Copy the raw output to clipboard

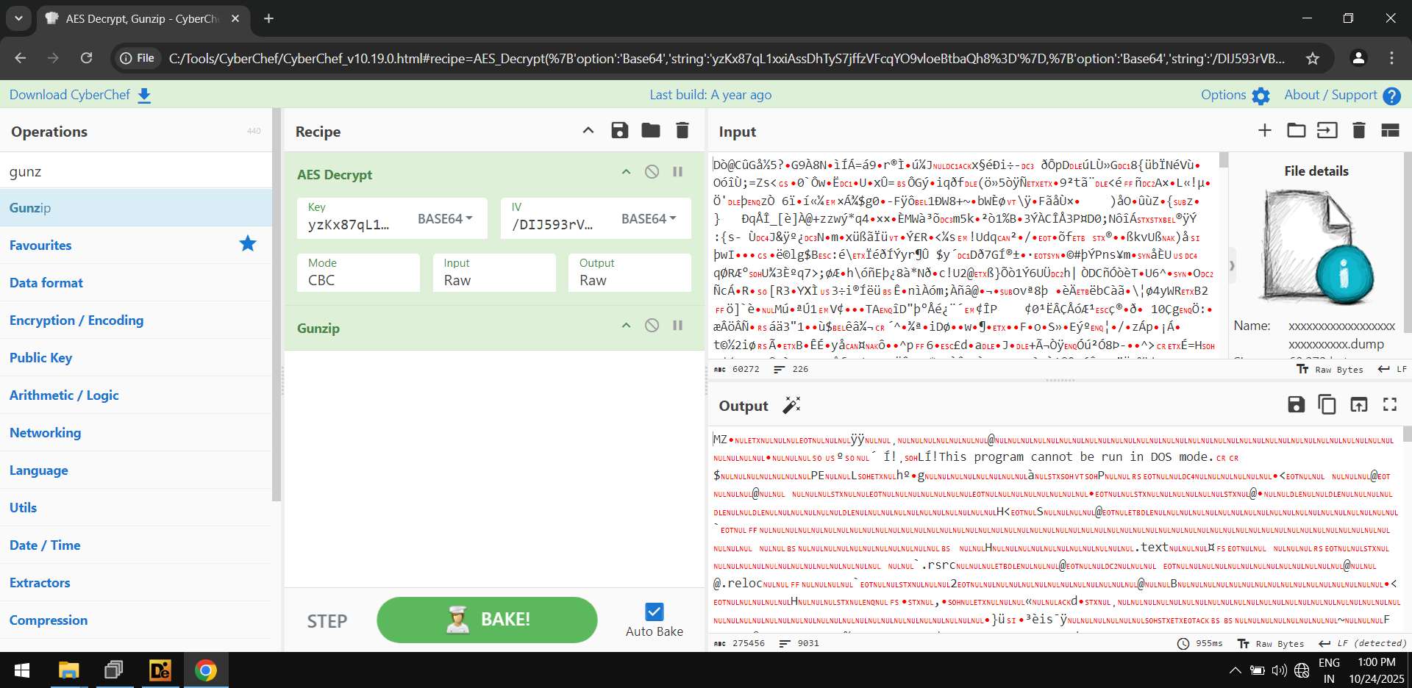coord(1327,404)
